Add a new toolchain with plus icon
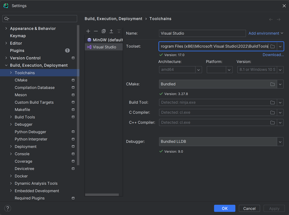289x215 pixels. point(88,31)
